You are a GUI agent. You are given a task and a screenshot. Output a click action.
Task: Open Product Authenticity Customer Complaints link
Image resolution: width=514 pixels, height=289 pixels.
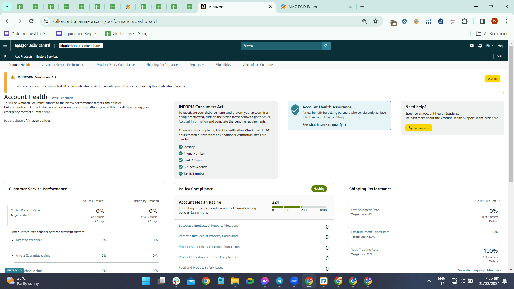click(209, 247)
